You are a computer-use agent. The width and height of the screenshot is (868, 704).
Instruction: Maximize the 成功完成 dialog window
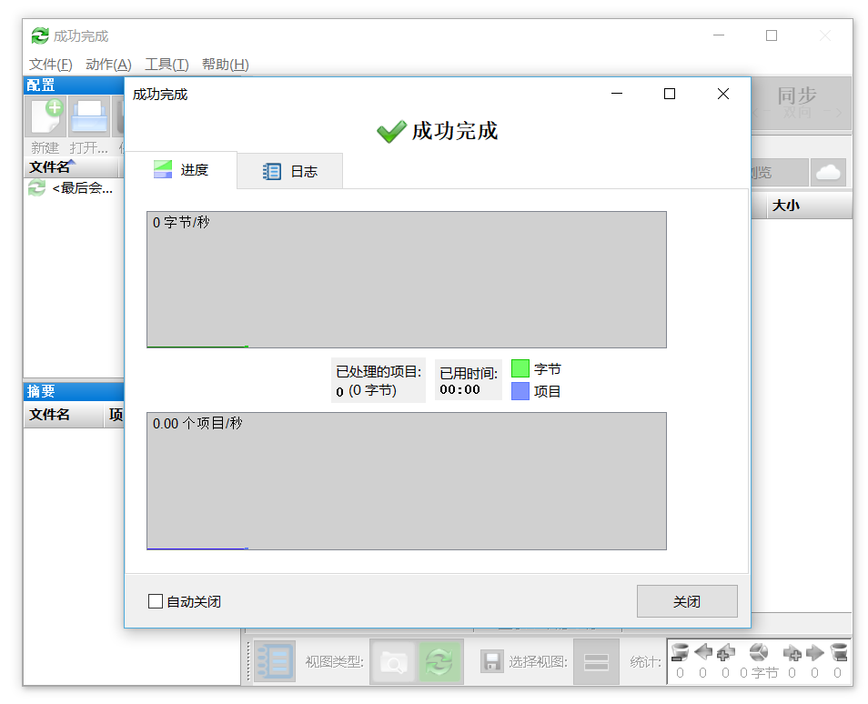[x=670, y=94]
